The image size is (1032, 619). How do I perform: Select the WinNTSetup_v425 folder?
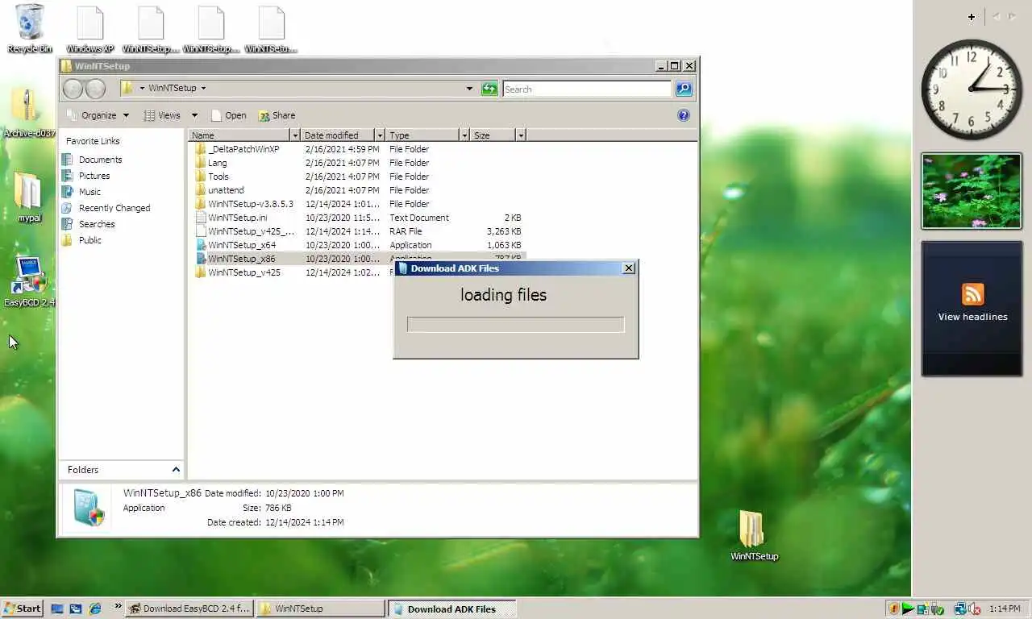(x=243, y=272)
